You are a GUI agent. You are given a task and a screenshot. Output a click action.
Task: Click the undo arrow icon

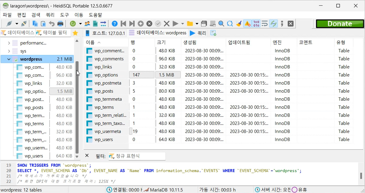52,24
